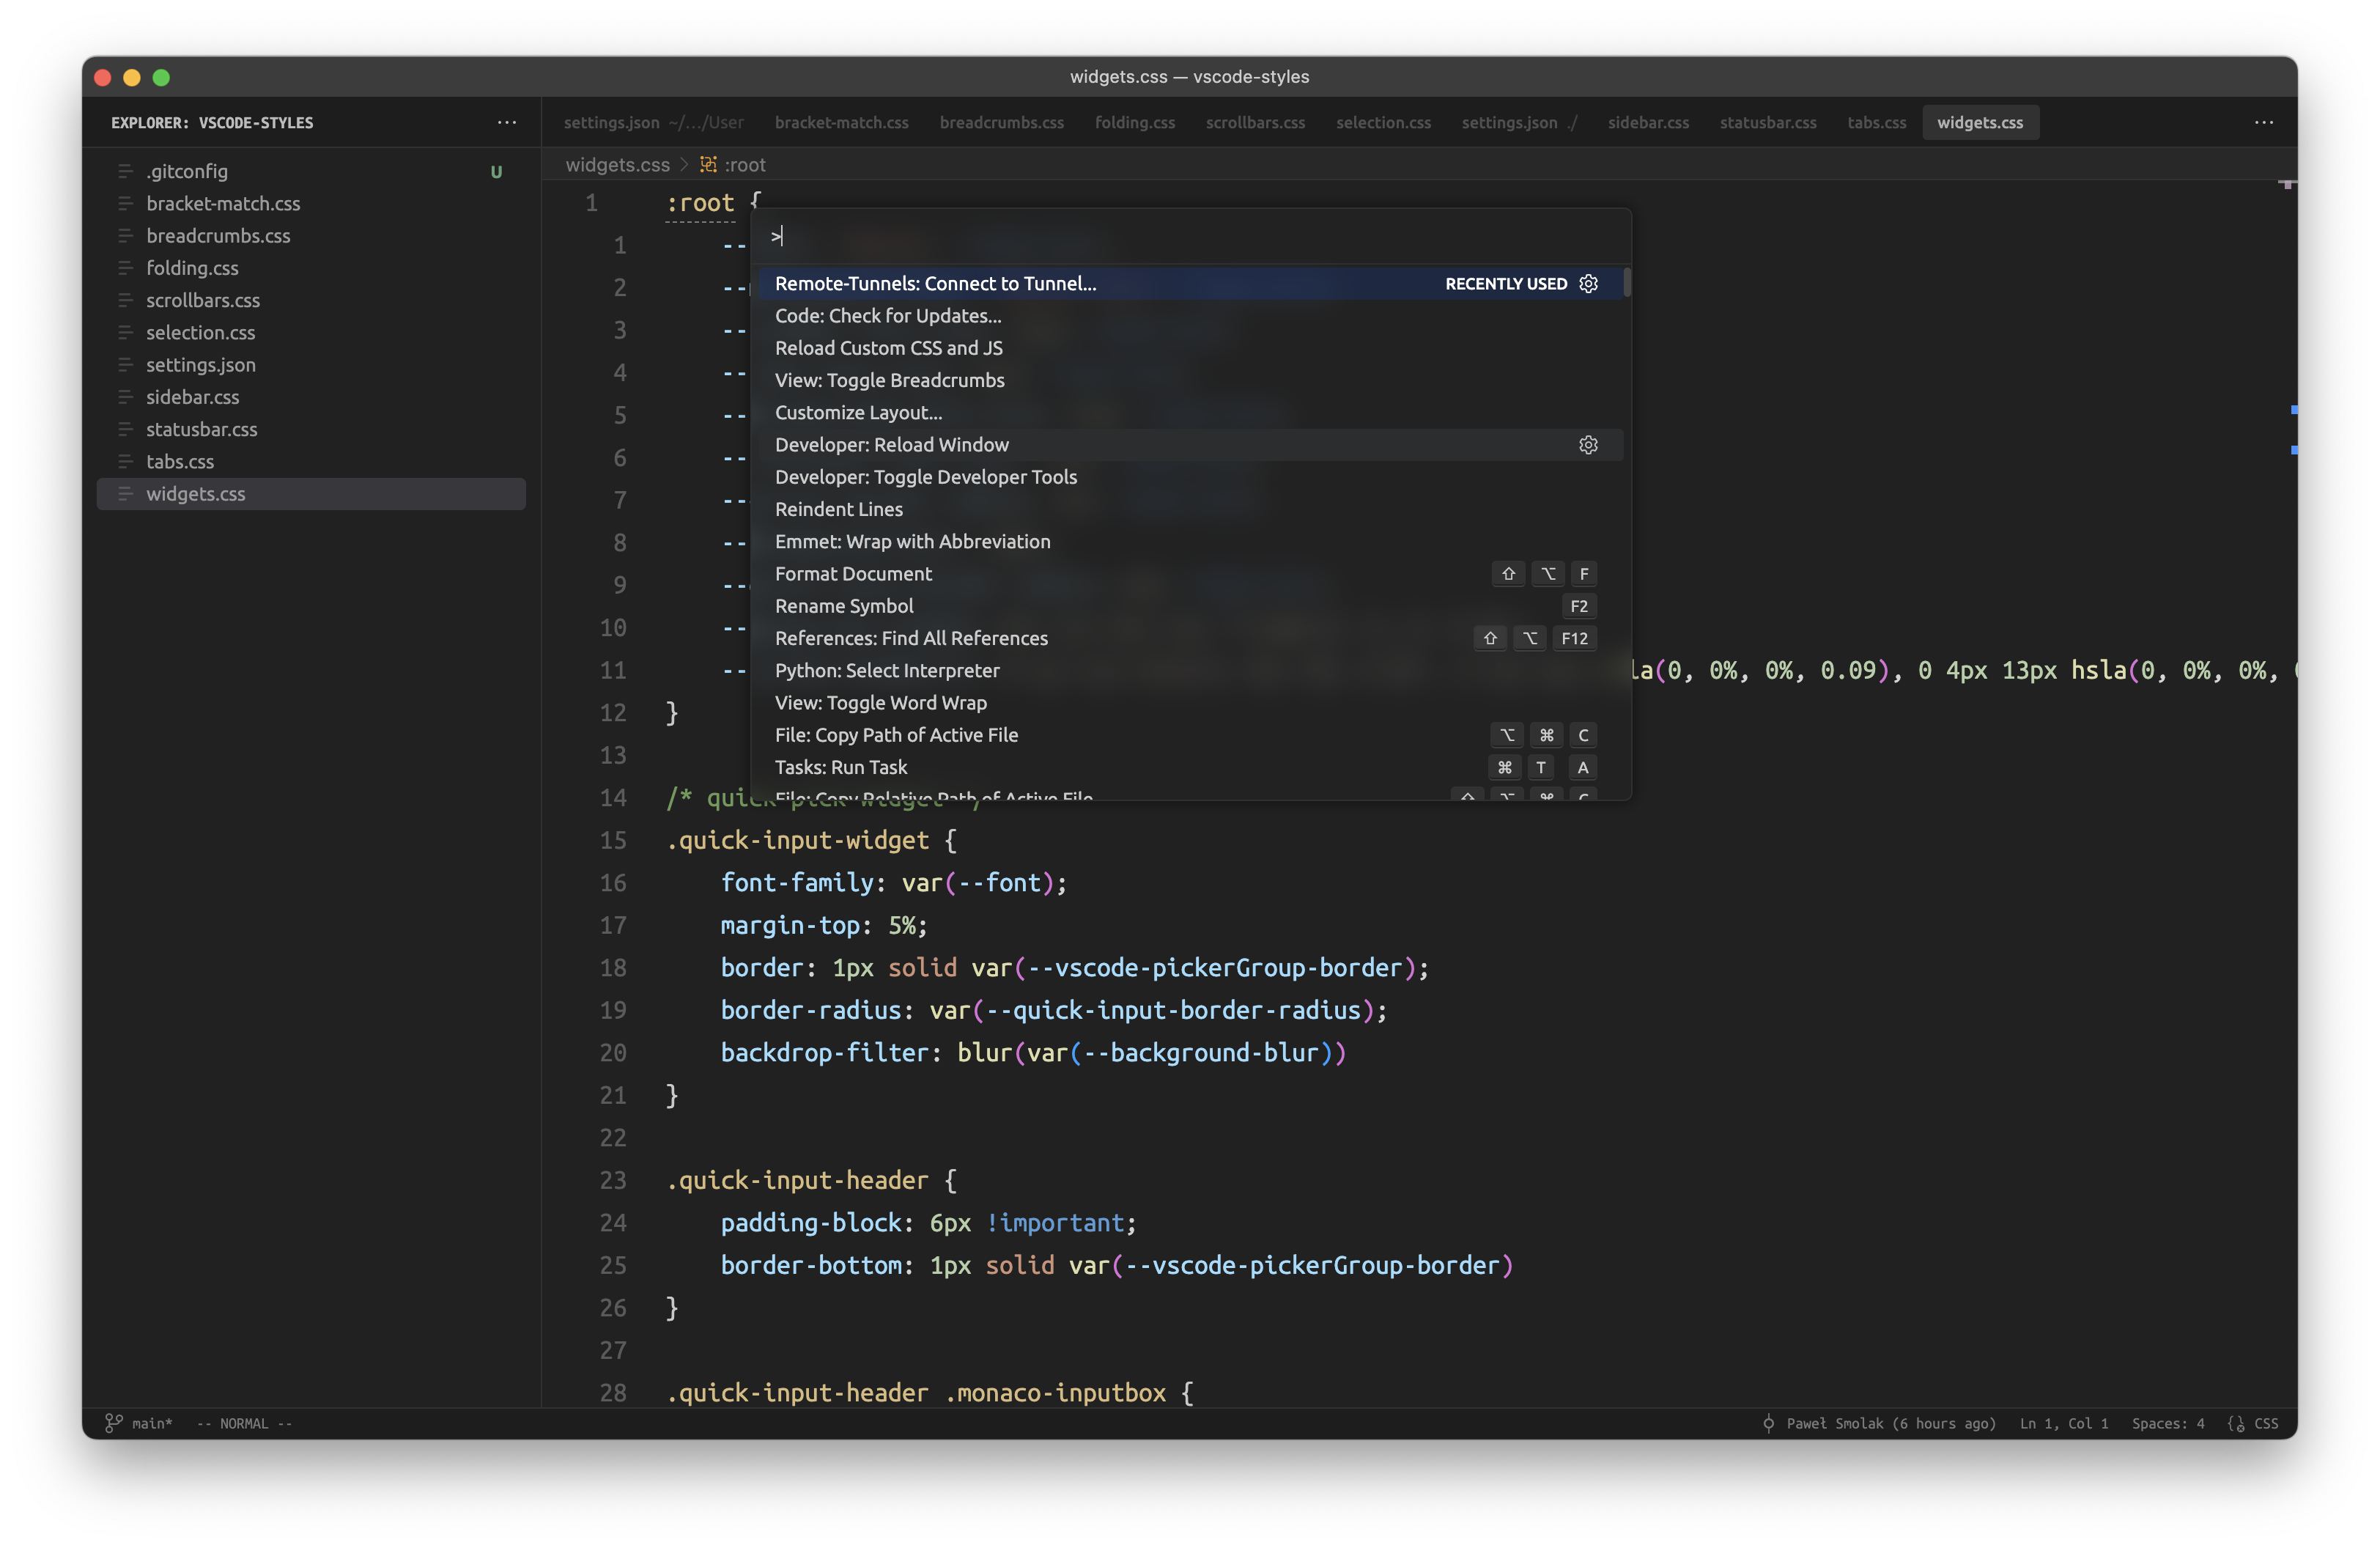This screenshot has width=2380, height=1548.
Task: Open the editor tabs more actions ellipsis
Action: [2264, 123]
